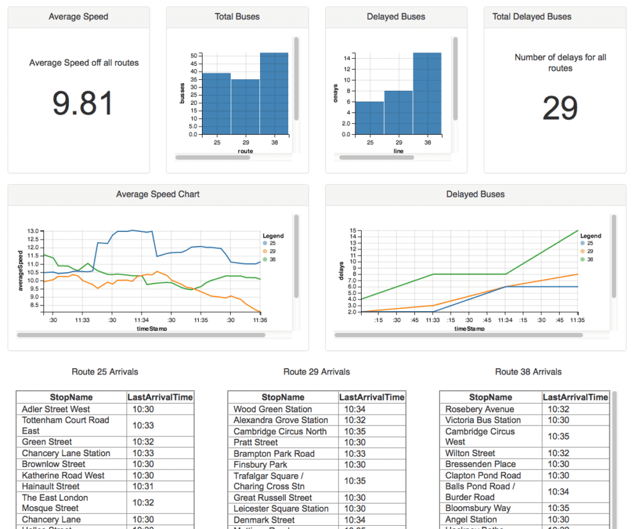639x529 pixels.
Task: Click StopName header in Route 38 Arrivals table
Action: click(491, 397)
